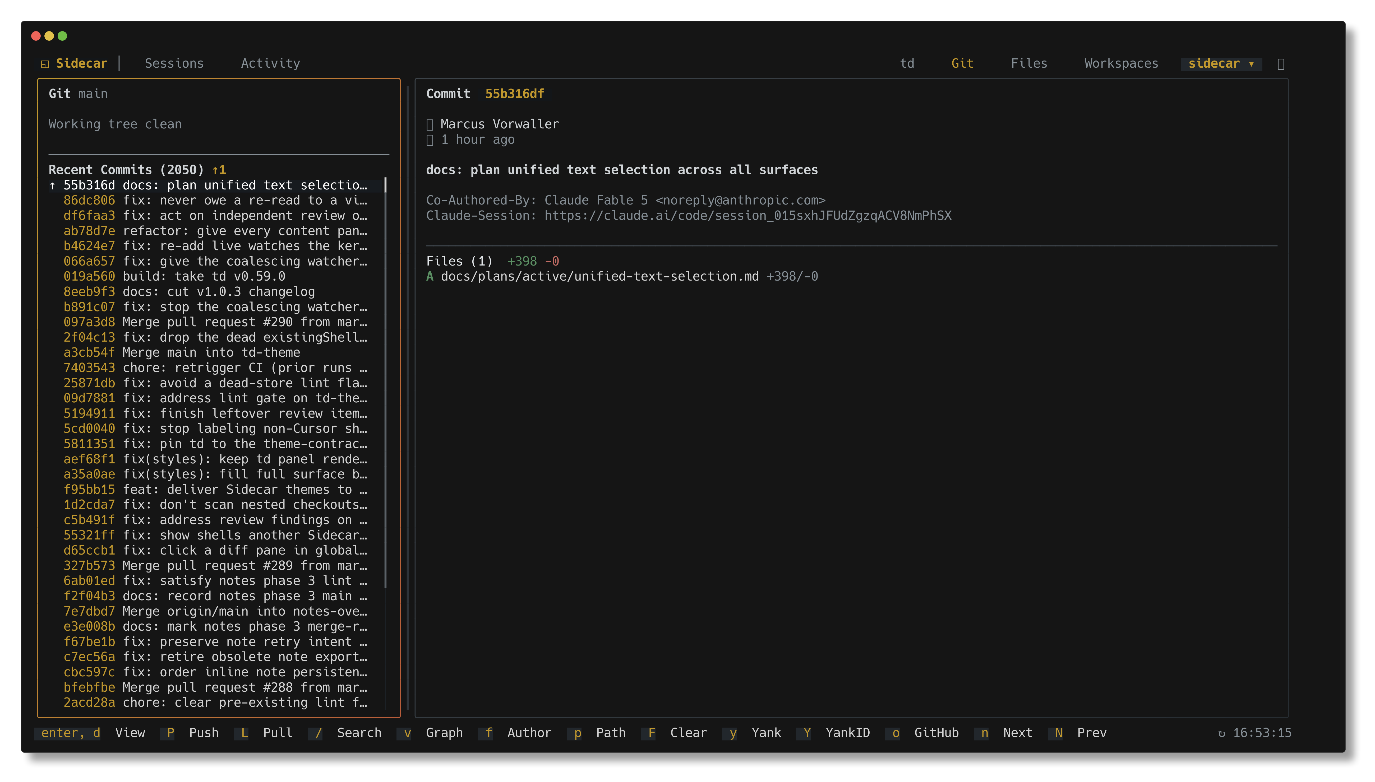Click the Path filter in footer

611,733
